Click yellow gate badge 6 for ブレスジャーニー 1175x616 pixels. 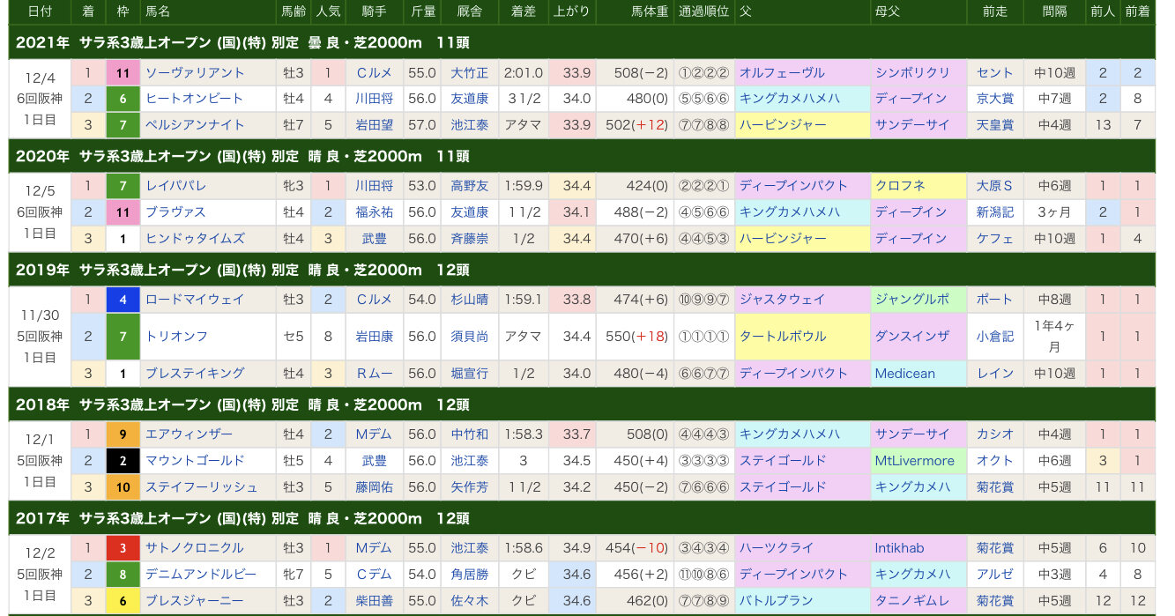coord(123,601)
